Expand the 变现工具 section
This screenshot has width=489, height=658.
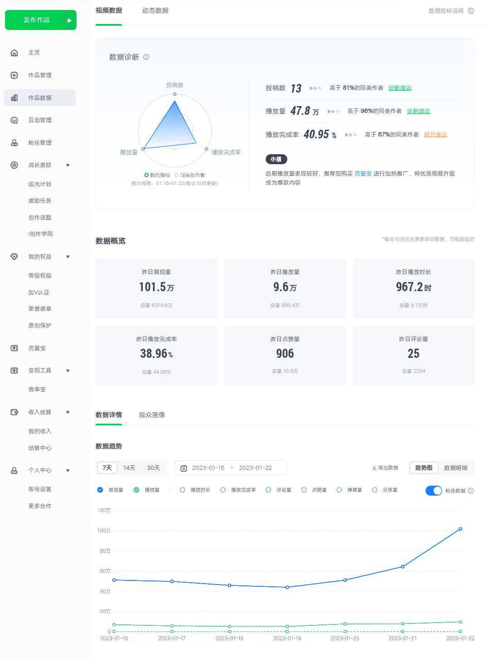pyautogui.click(x=68, y=370)
